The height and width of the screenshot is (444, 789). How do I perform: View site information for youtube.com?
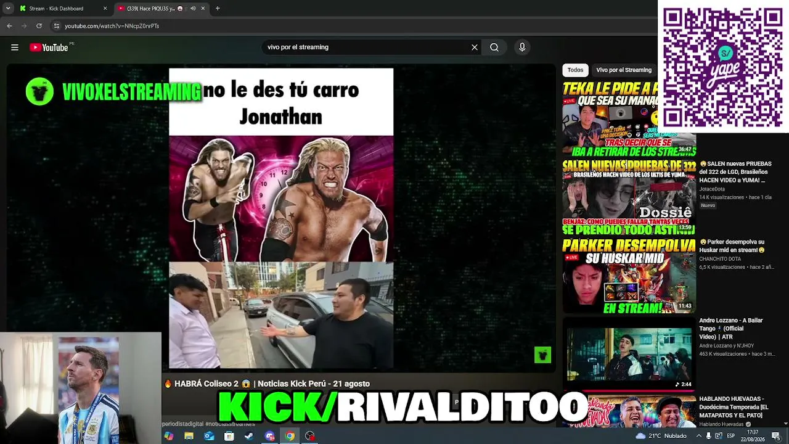tap(57, 26)
